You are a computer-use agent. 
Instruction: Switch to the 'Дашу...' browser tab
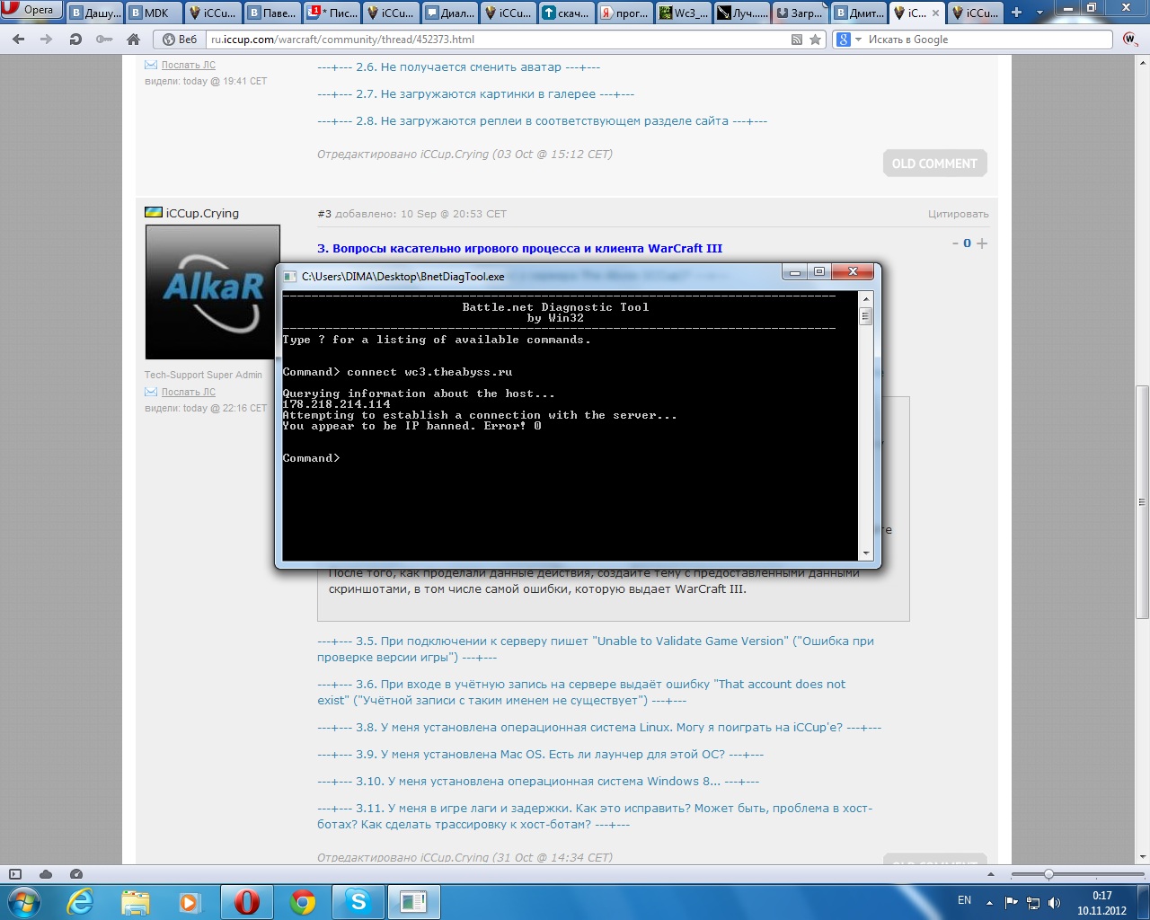point(94,13)
